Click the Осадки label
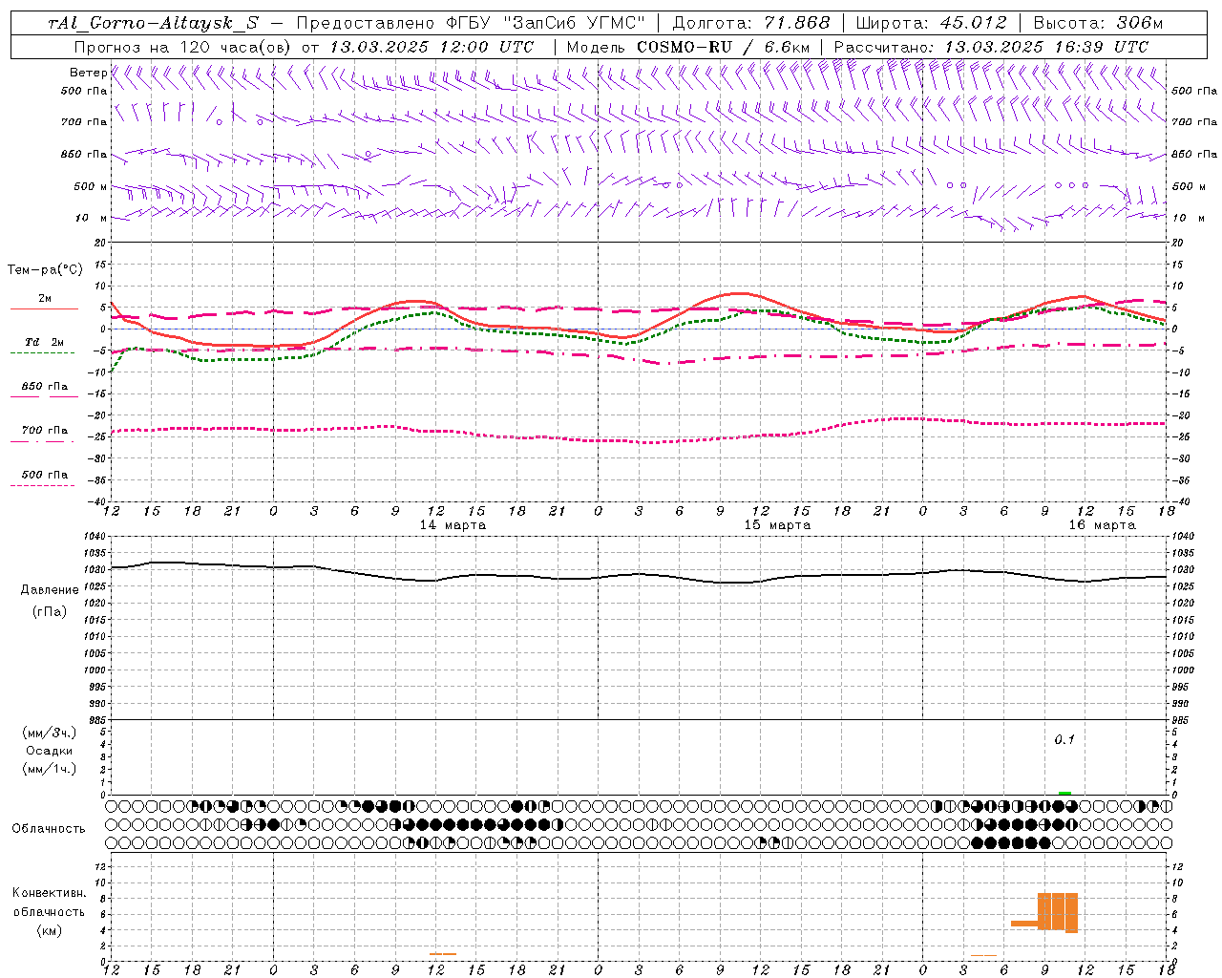 click(50, 751)
